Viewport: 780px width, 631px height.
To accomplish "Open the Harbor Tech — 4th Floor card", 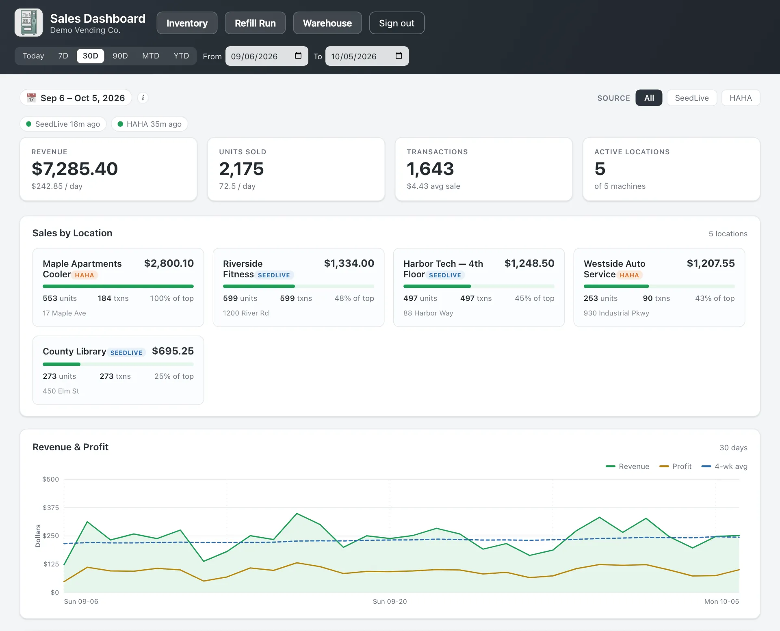I will tap(479, 287).
